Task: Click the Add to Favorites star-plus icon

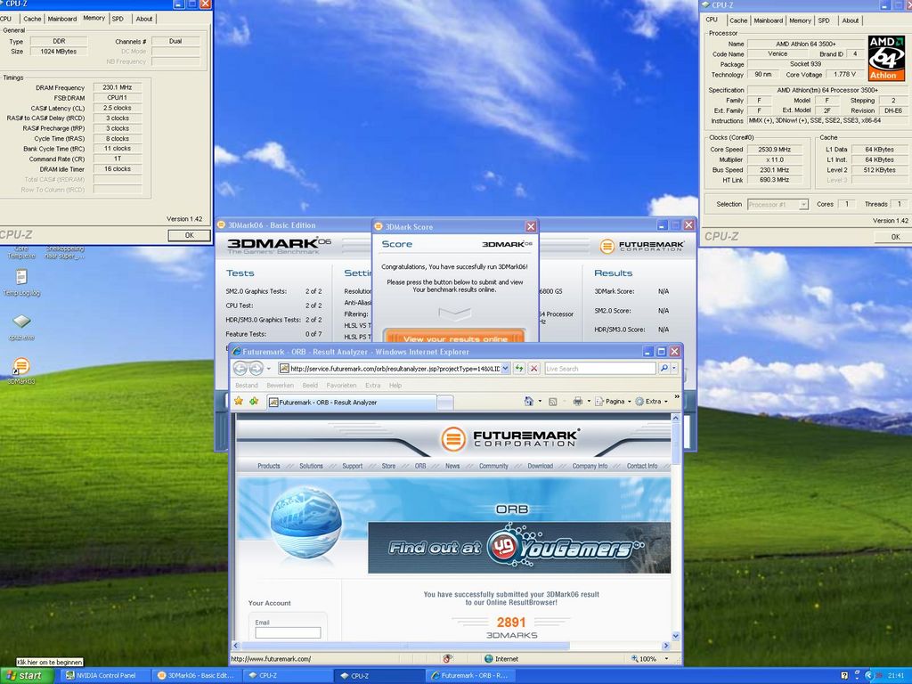Action: point(254,402)
